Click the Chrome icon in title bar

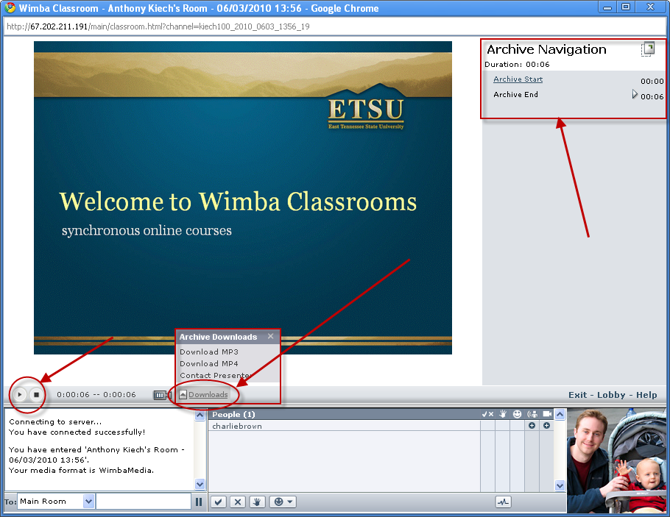[x=10, y=7]
